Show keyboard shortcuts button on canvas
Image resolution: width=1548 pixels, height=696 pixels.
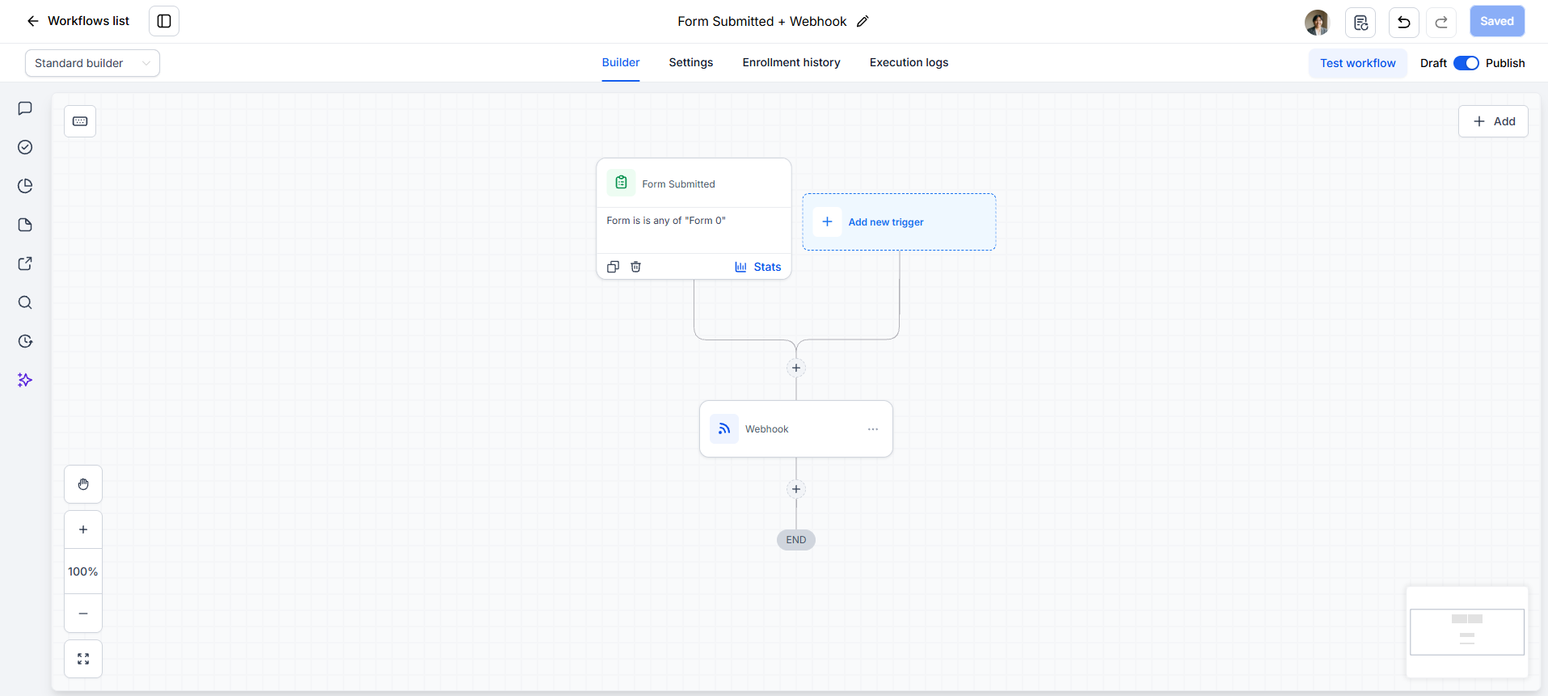80,121
